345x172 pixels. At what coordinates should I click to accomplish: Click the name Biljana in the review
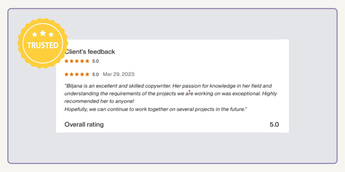coord(74,86)
